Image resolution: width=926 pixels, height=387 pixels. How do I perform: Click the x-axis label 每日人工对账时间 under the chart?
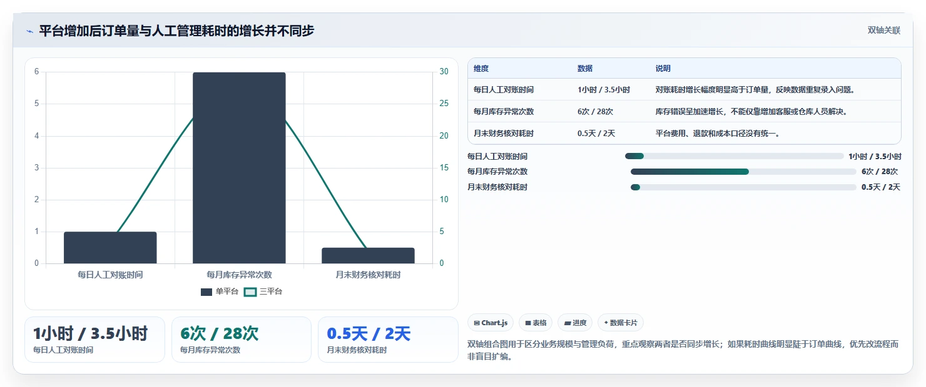coord(110,275)
